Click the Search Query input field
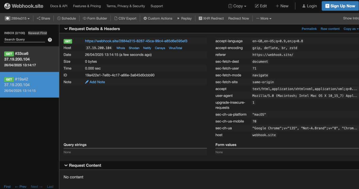359x189 pixels. coord(24,40)
